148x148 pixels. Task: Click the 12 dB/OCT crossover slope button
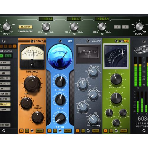click(x=25, y=27)
